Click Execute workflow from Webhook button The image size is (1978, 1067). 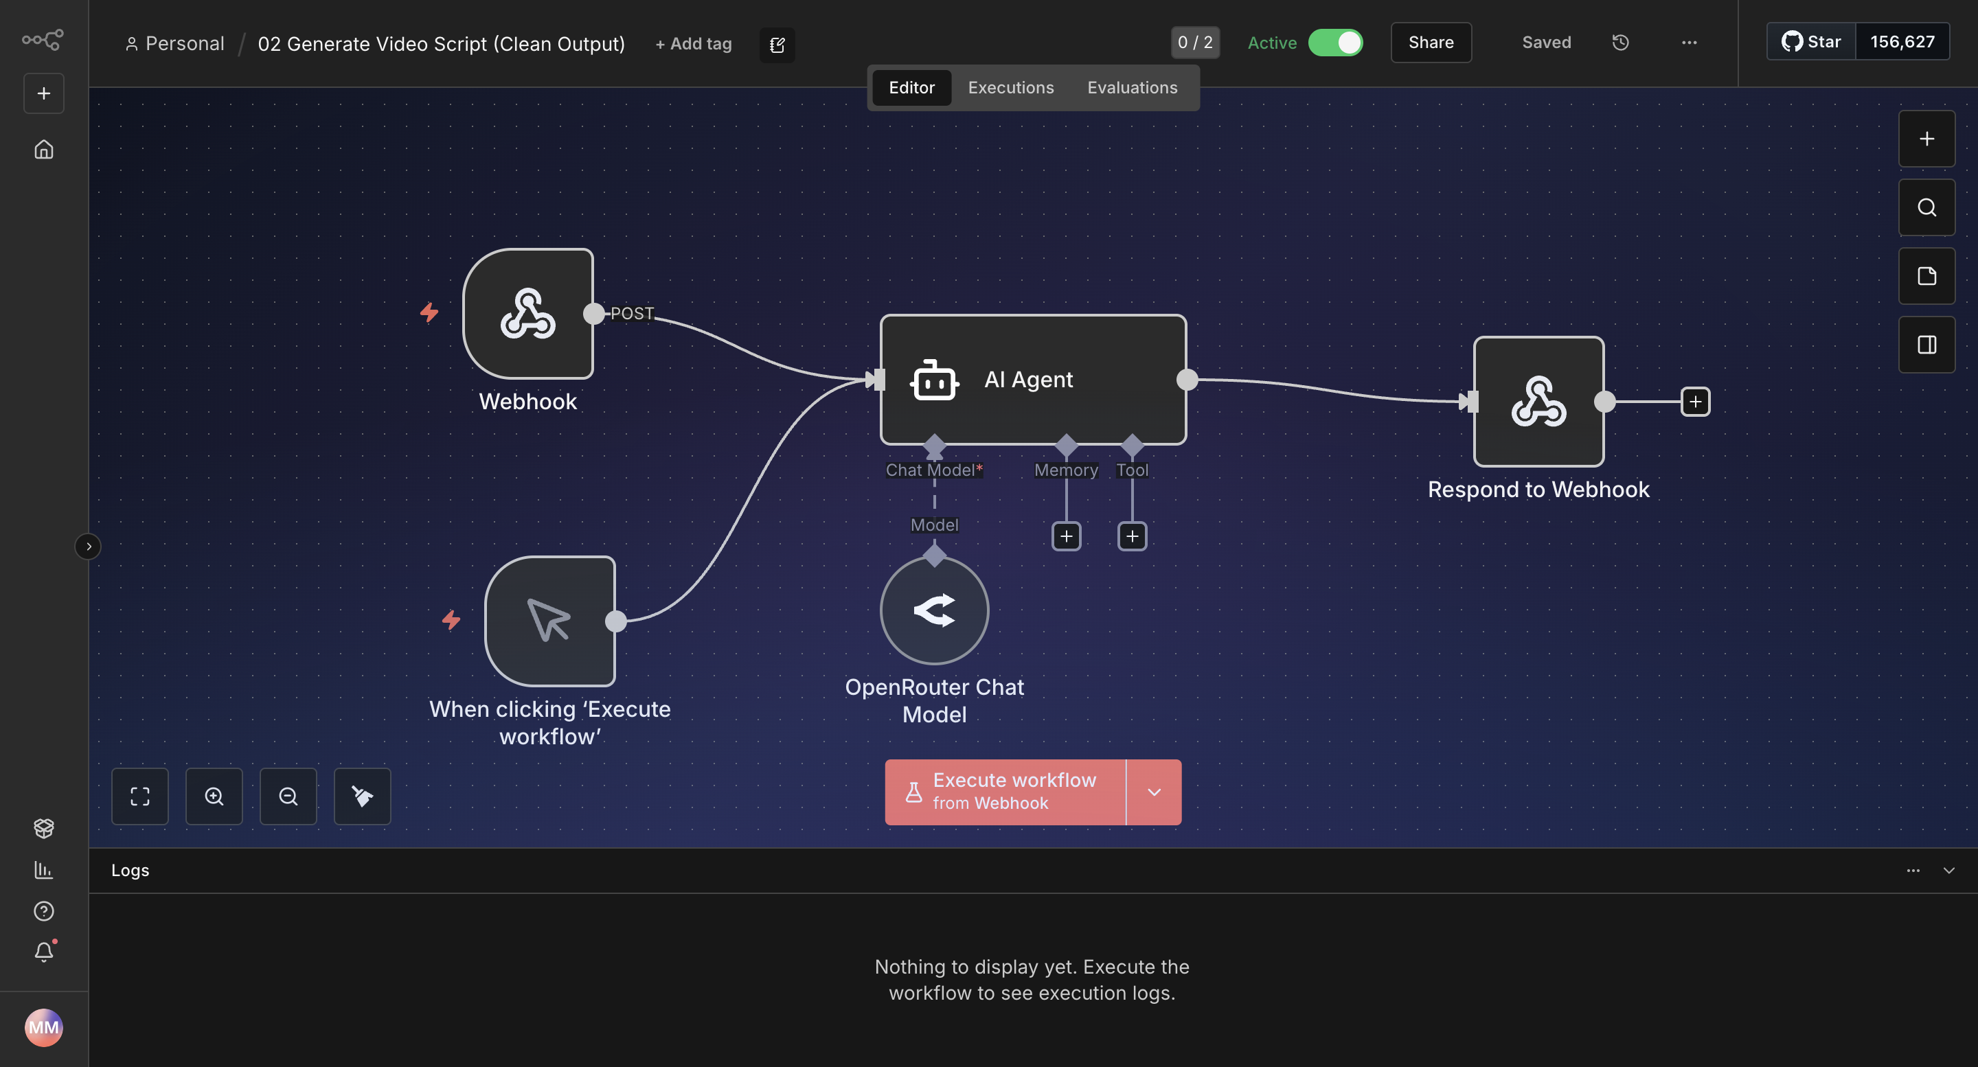[1005, 792]
